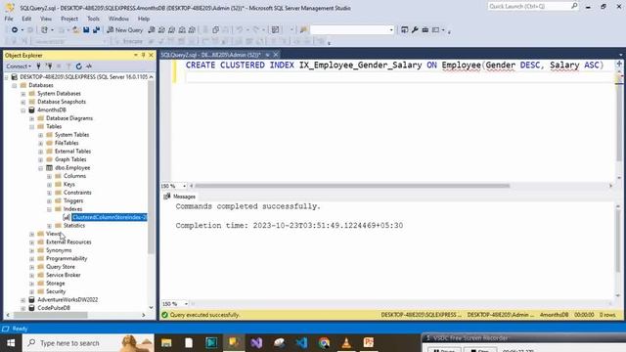Screen dimensions: 626x352
Task: Select the ClusteredColumnStoreIndex item under Indexes
Action: [x=110, y=217]
